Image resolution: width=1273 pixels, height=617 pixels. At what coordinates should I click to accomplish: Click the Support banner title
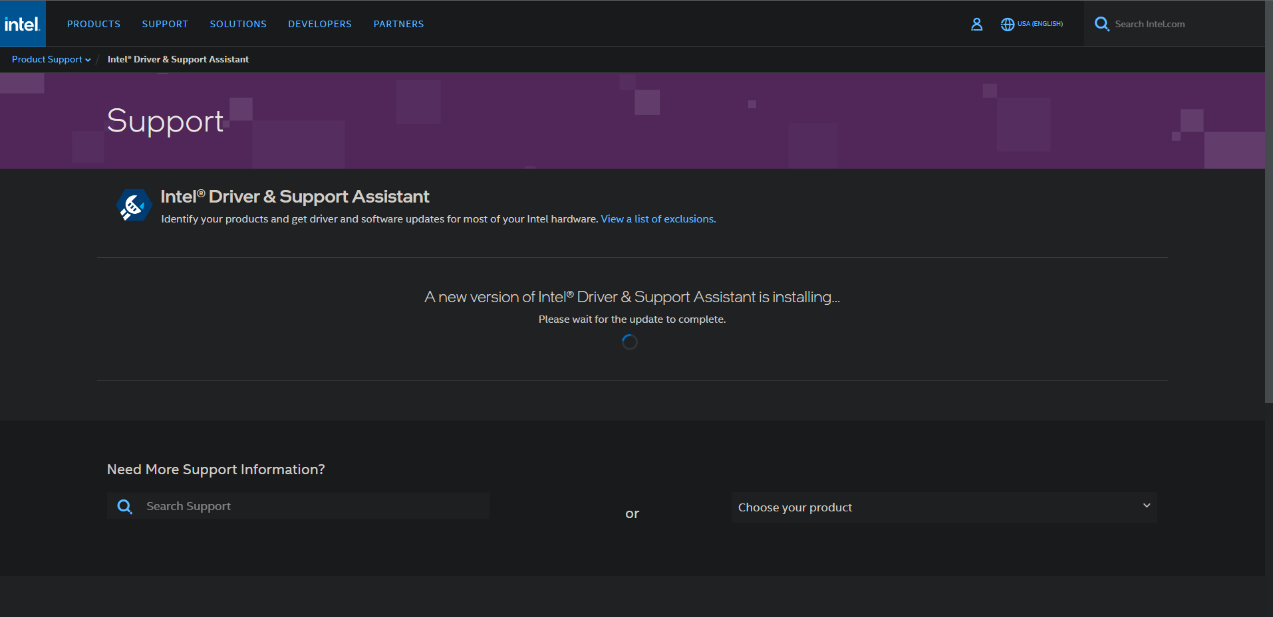[x=165, y=121]
